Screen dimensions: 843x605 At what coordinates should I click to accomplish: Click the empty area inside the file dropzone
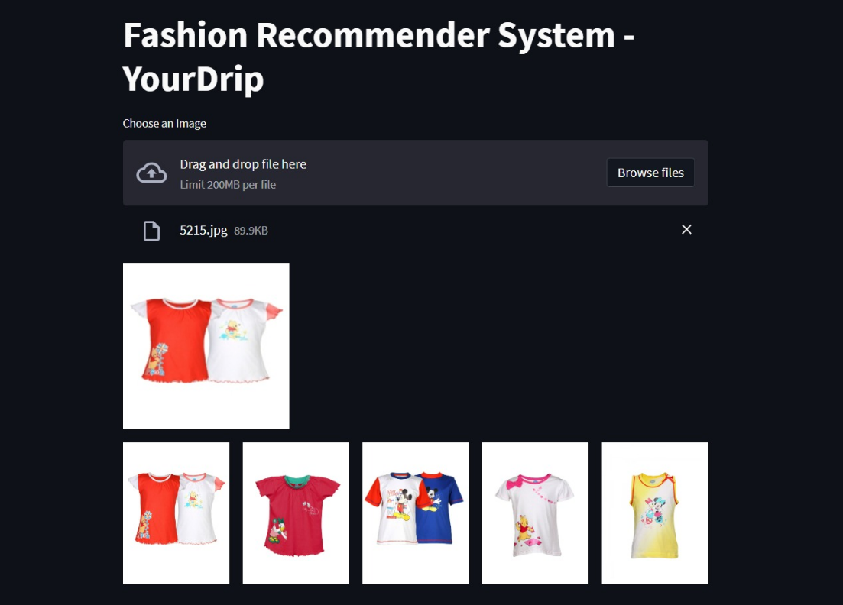point(457,173)
